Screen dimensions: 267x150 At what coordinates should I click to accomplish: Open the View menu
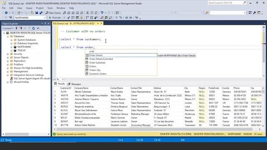click(20, 8)
